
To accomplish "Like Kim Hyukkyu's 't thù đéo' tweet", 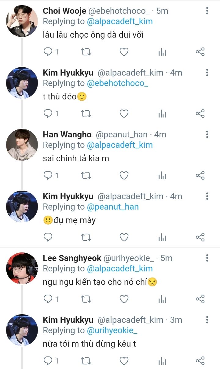I will (124, 114).
